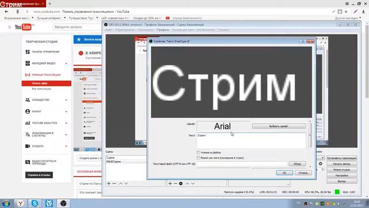
Task: Click YouTube logo in browser
Action: [24, 27]
